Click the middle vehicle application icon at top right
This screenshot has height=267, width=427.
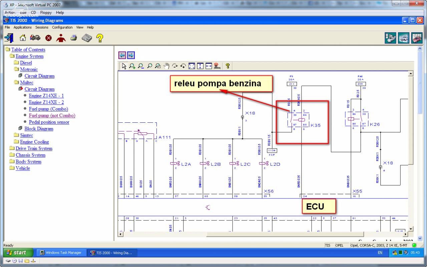coord(404,38)
